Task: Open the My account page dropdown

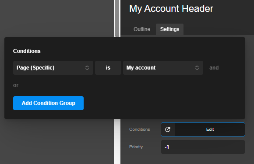Action: (163, 68)
